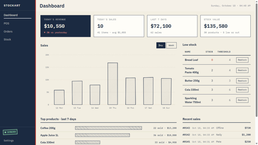Click the 'Bread Loaf' low stock name

pyautogui.click(x=191, y=60)
